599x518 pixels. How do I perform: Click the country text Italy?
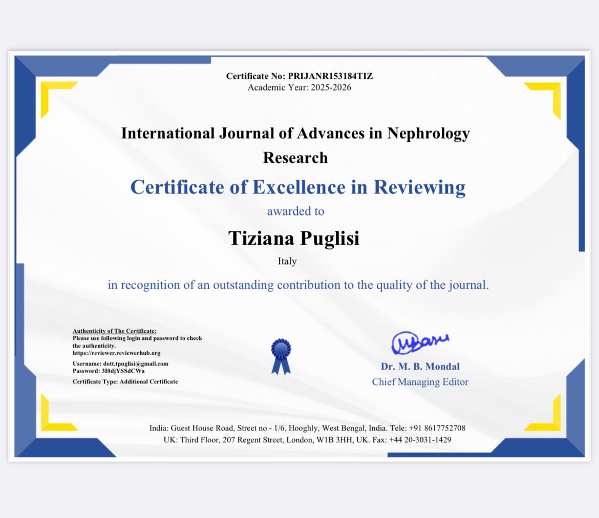click(x=287, y=261)
